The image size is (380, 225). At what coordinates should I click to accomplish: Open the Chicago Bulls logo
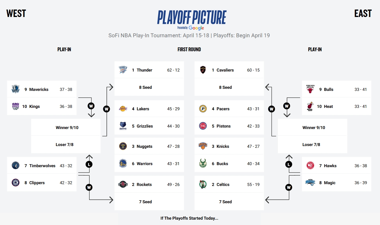(x=310, y=89)
